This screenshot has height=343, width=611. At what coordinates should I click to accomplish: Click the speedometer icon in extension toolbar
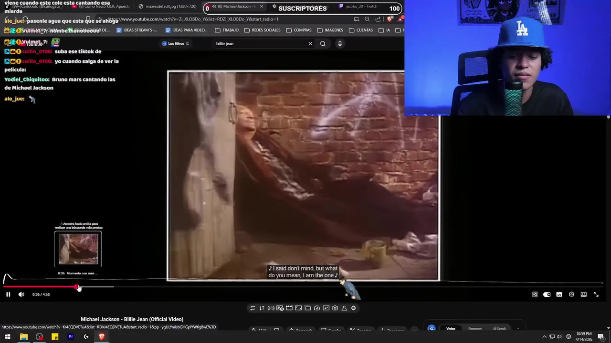coord(316,308)
